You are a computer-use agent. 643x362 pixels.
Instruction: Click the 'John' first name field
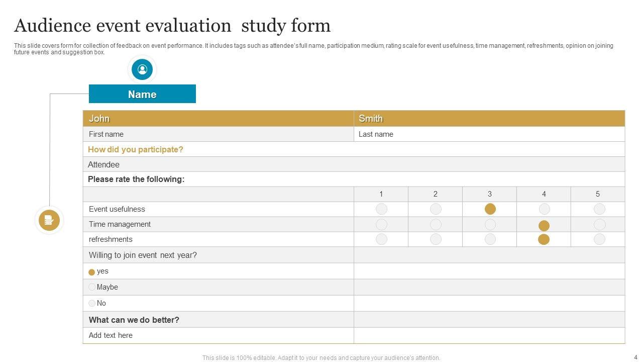point(219,119)
